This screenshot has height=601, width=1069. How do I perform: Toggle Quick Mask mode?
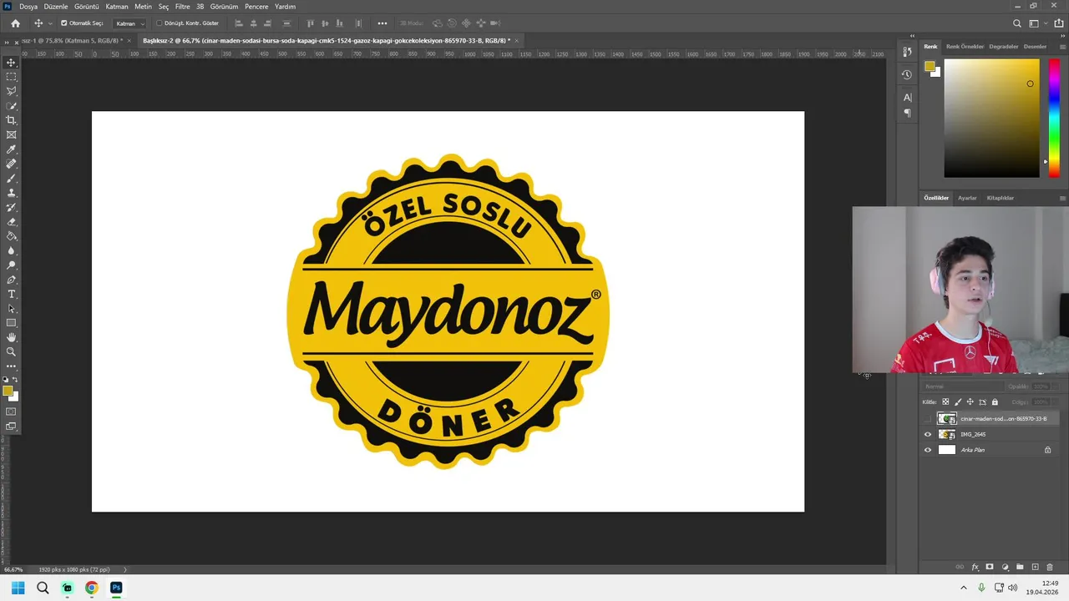[11, 412]
